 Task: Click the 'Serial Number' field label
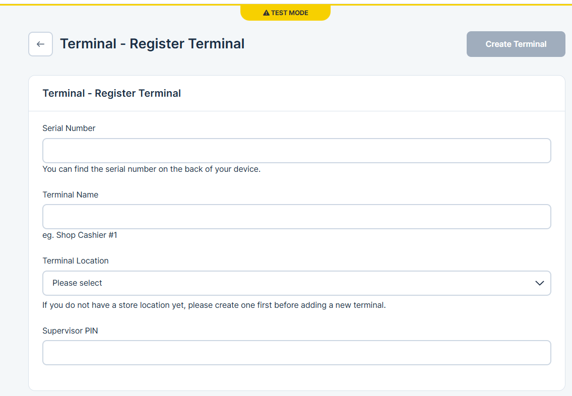click(x=69, y=128)
